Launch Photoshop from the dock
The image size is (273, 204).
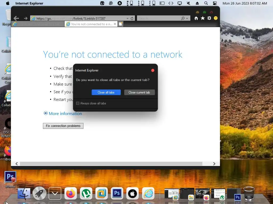point(117,193)
